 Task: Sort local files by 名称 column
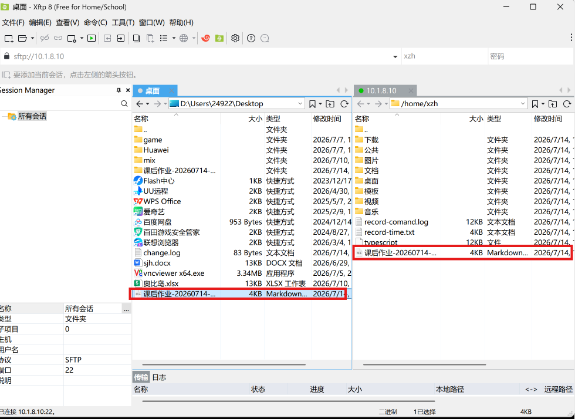pos(176,119)
